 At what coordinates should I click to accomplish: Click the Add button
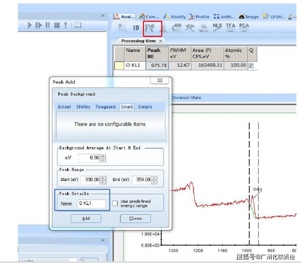[x=86, y=218]
